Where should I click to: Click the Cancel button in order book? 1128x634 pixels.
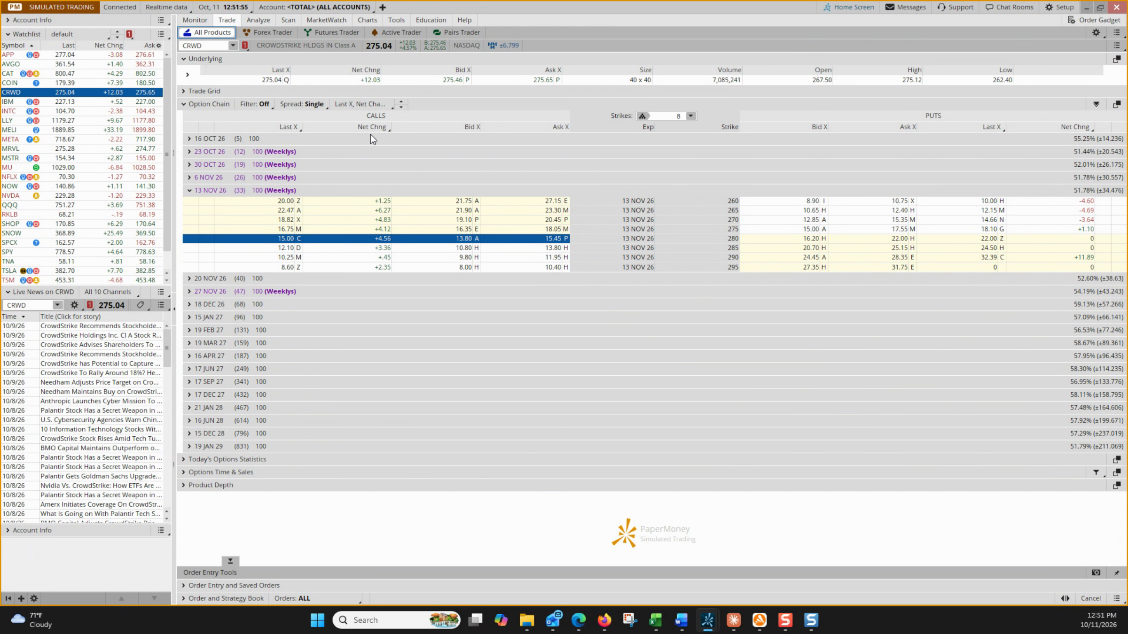pyautogui.click(x=1090, y=598)
